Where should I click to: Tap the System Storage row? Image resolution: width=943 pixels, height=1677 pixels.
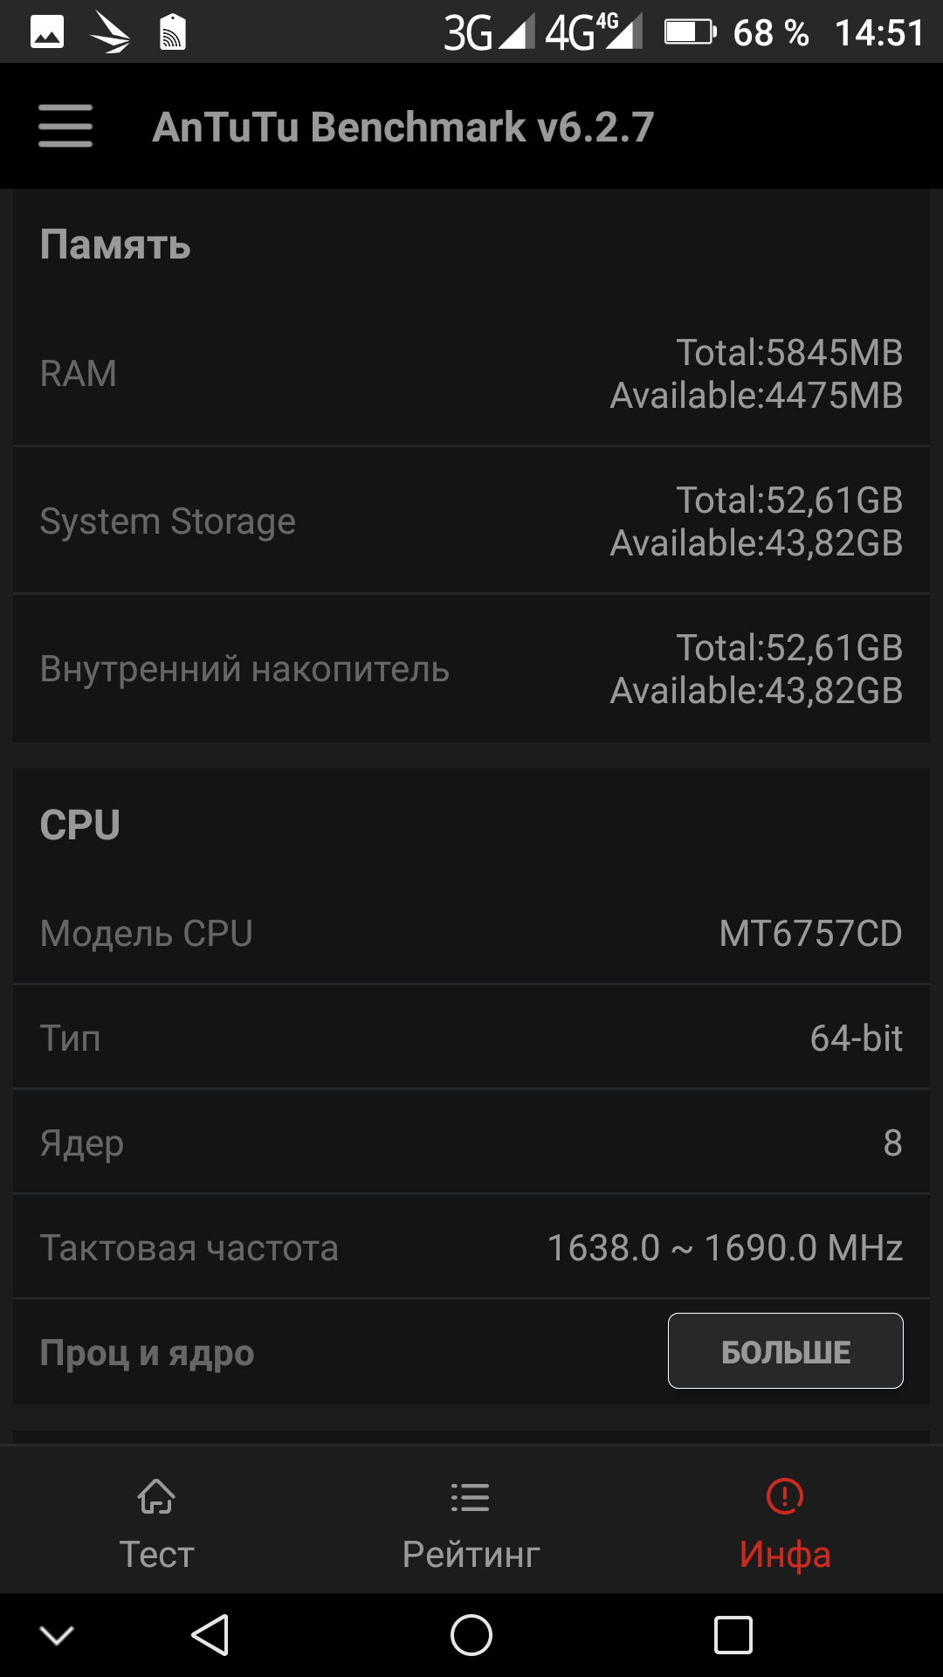tap(471, 521)
